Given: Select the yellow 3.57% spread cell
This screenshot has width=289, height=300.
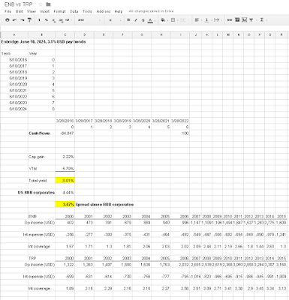Looking at the screenshot, I should [x=65, y=205].
